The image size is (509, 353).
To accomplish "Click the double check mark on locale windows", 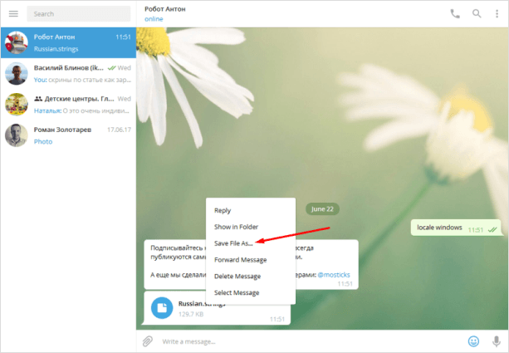I will (x=492, y=229).
